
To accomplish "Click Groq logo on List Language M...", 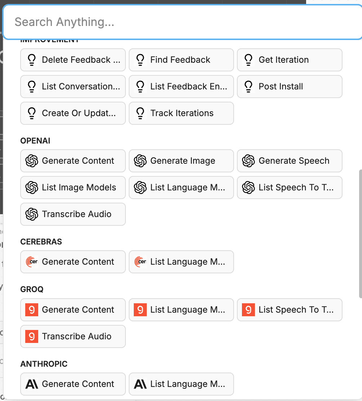I will (140, 310).
